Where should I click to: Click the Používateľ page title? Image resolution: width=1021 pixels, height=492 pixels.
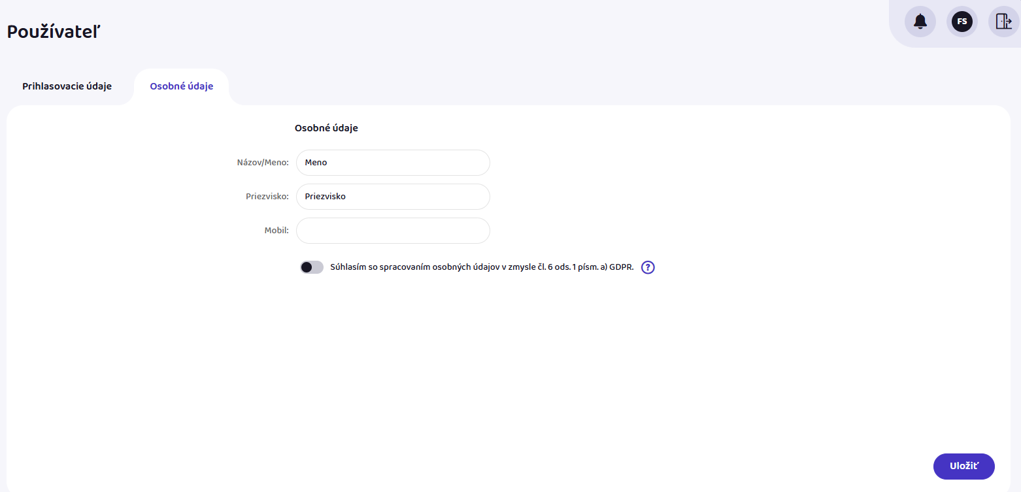point(54,31)
